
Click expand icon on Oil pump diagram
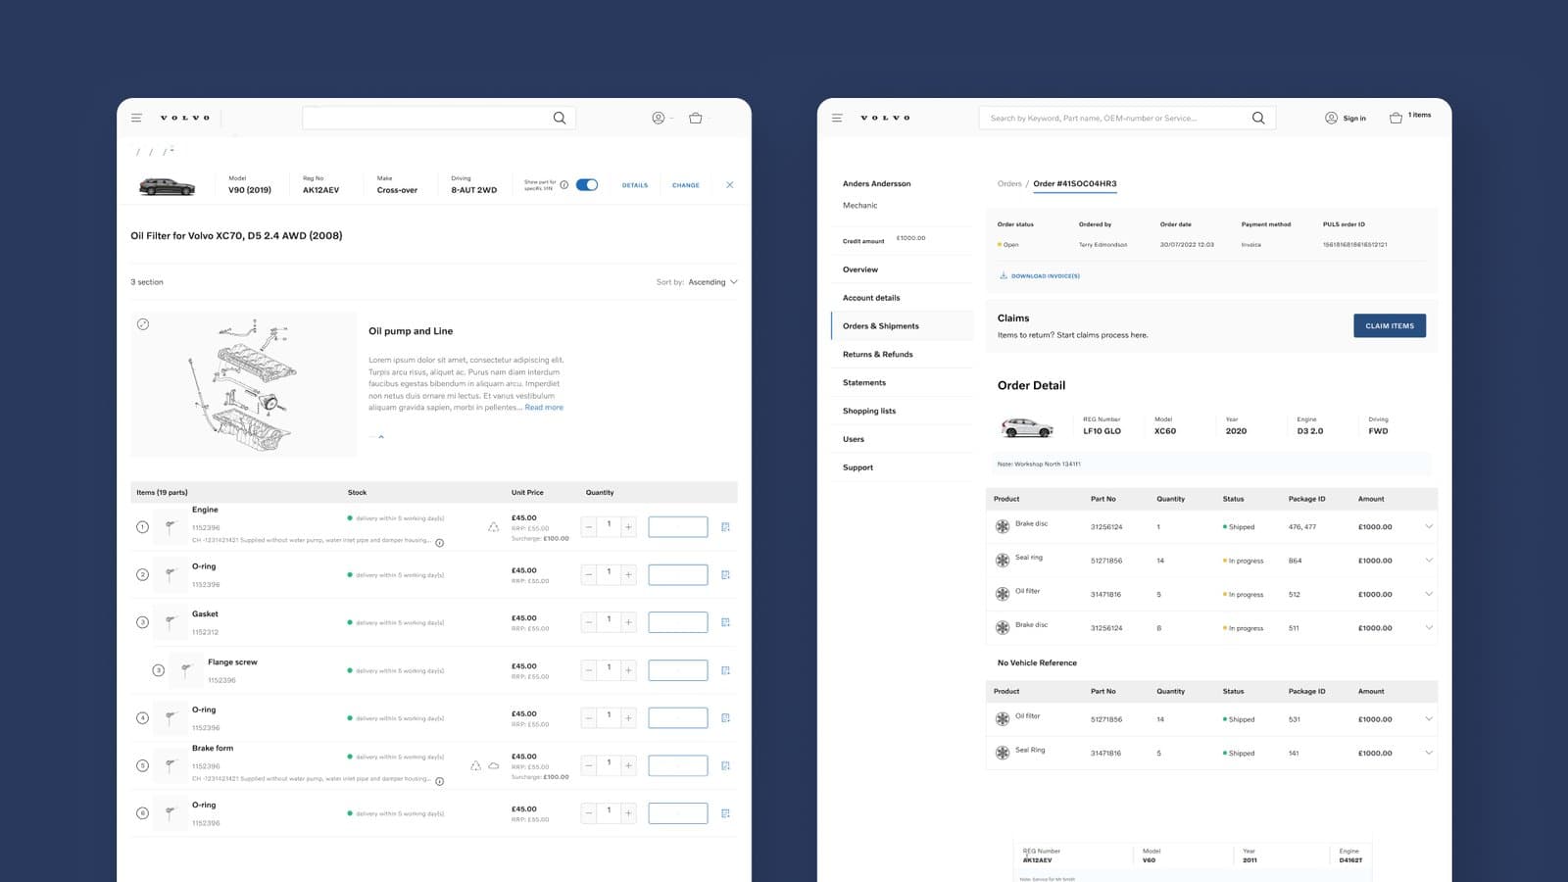[x=143, y=324]
